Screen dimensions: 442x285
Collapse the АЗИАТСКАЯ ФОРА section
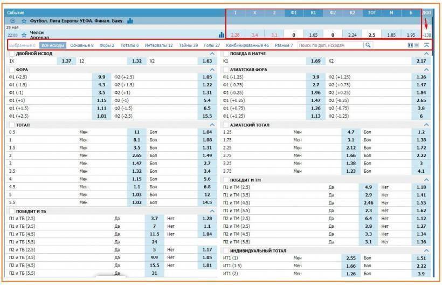pos(426,70)
